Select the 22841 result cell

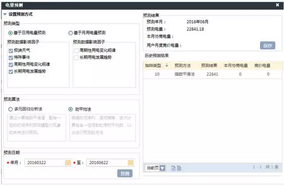[x=212, y=74]
